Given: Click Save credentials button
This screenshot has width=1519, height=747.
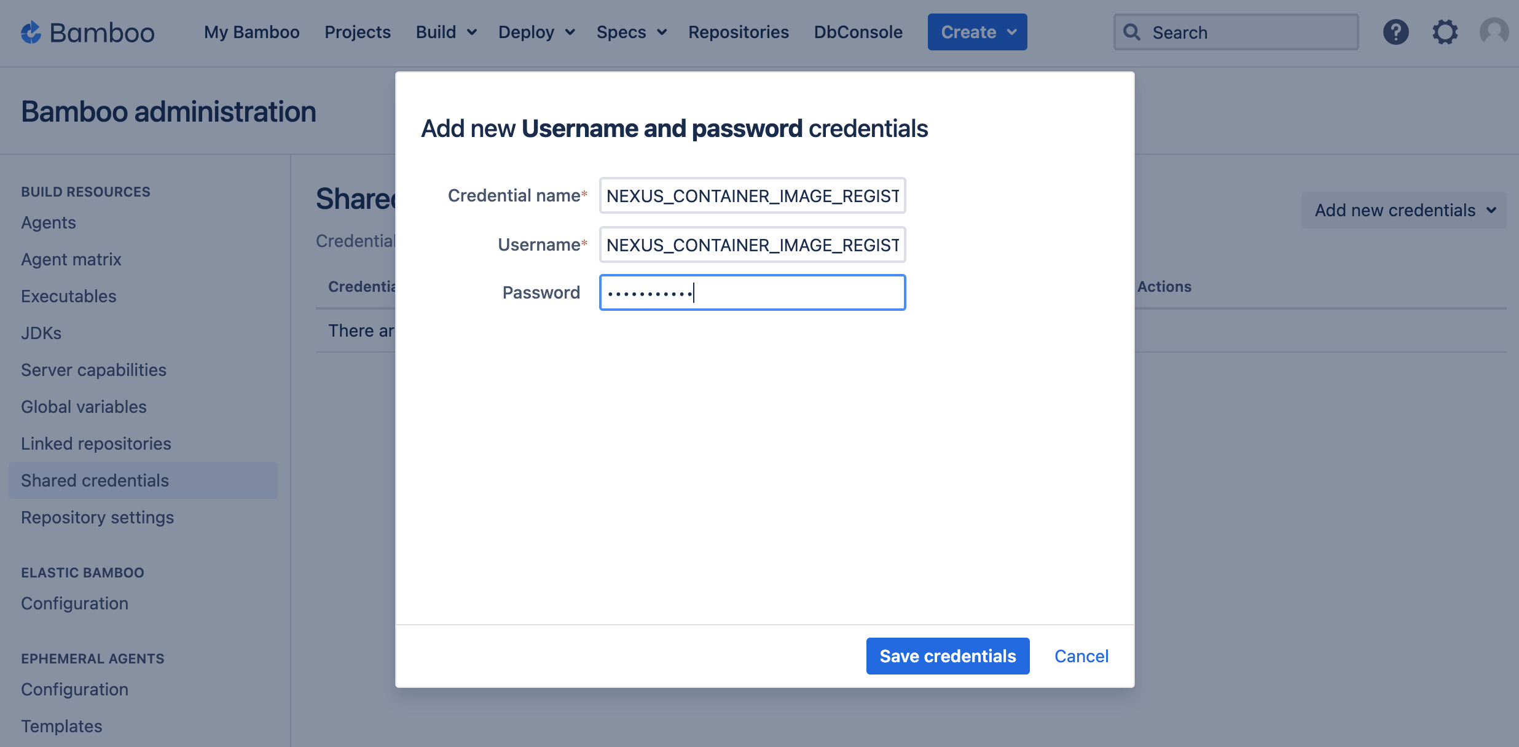Looking at the screenshot, I should [948, 656].
